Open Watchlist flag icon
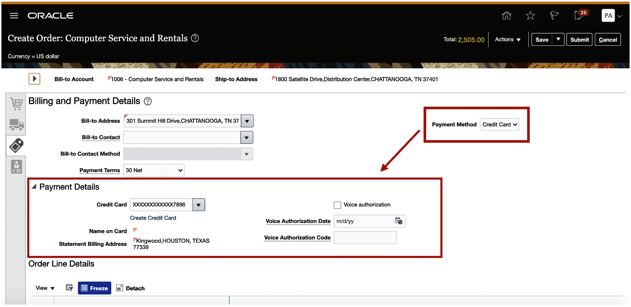This screenshot has height=307, width=631. point(554,15)
